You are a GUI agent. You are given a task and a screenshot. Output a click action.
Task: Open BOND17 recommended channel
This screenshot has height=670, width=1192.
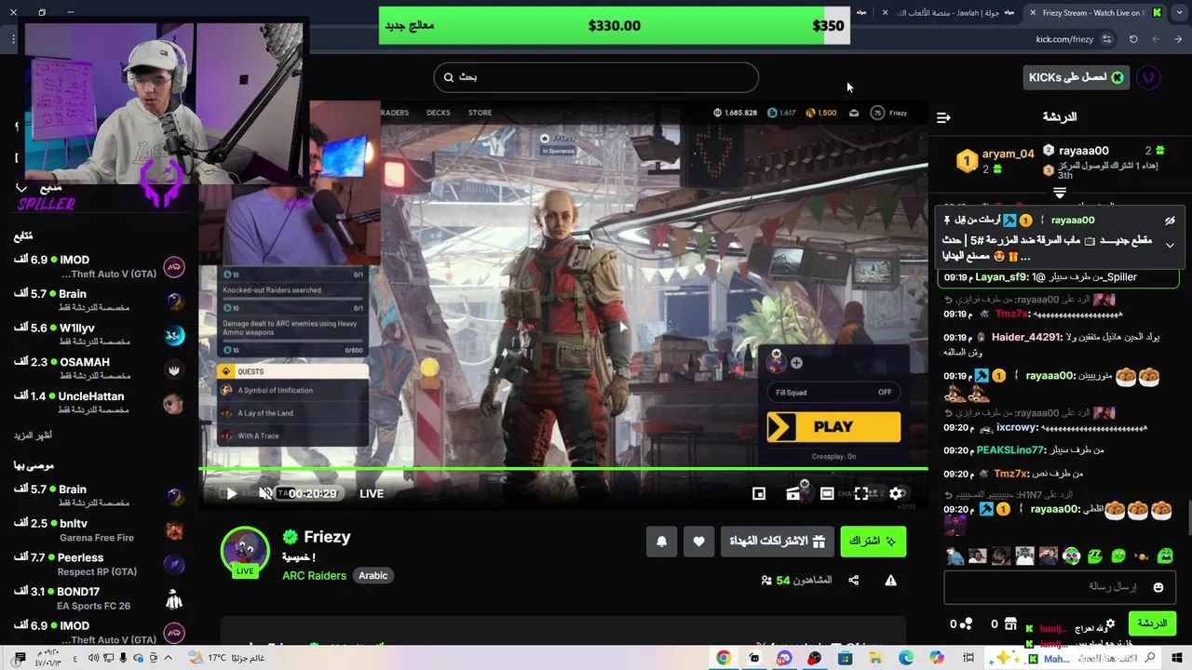click(99, 598)
